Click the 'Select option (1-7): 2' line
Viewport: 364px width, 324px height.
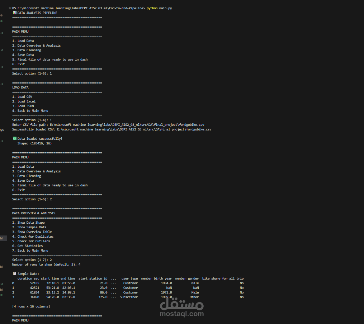(x=32, y=260)
